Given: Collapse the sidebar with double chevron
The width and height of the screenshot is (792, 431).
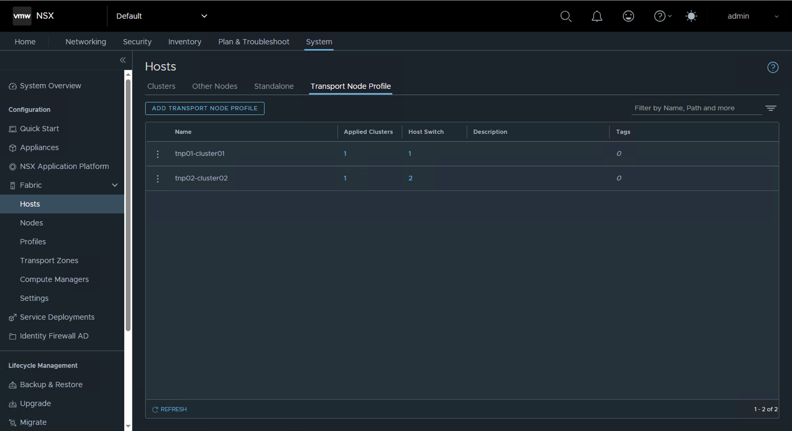Looking at the screenshot, I should point(123,60).
